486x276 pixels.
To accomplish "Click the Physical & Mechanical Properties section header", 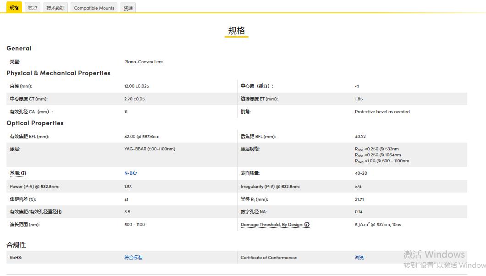I will coord(58,73).
